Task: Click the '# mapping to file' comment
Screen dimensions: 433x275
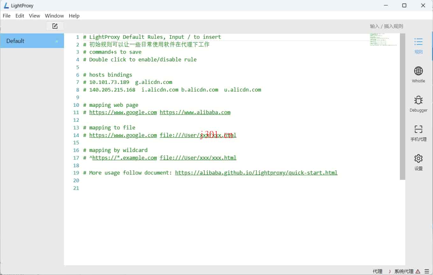Action: (109, 127)
